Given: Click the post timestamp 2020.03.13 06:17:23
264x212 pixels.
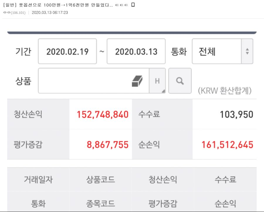Looking at the screenshot, I should 50,13.
